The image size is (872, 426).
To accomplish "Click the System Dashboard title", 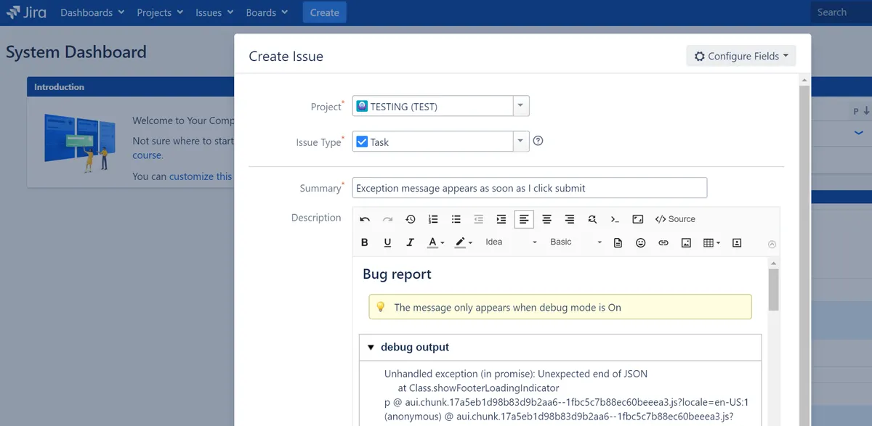I will (76, 52).
